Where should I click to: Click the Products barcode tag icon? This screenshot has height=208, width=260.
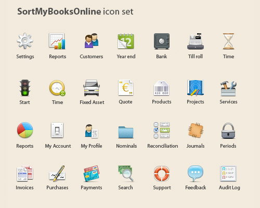pyautogui.click(x=161, y=88)
